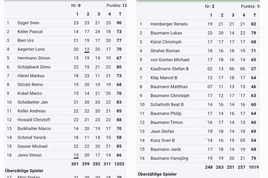Select row 16 Baumann Hansjörg

(199, 158)
